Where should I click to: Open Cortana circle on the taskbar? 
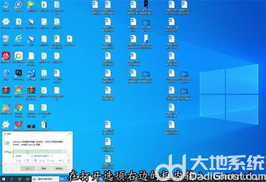click(20, 179)
